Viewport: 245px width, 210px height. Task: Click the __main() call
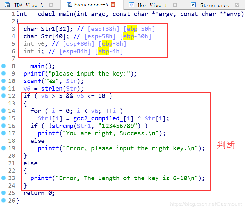pos(39,66)
